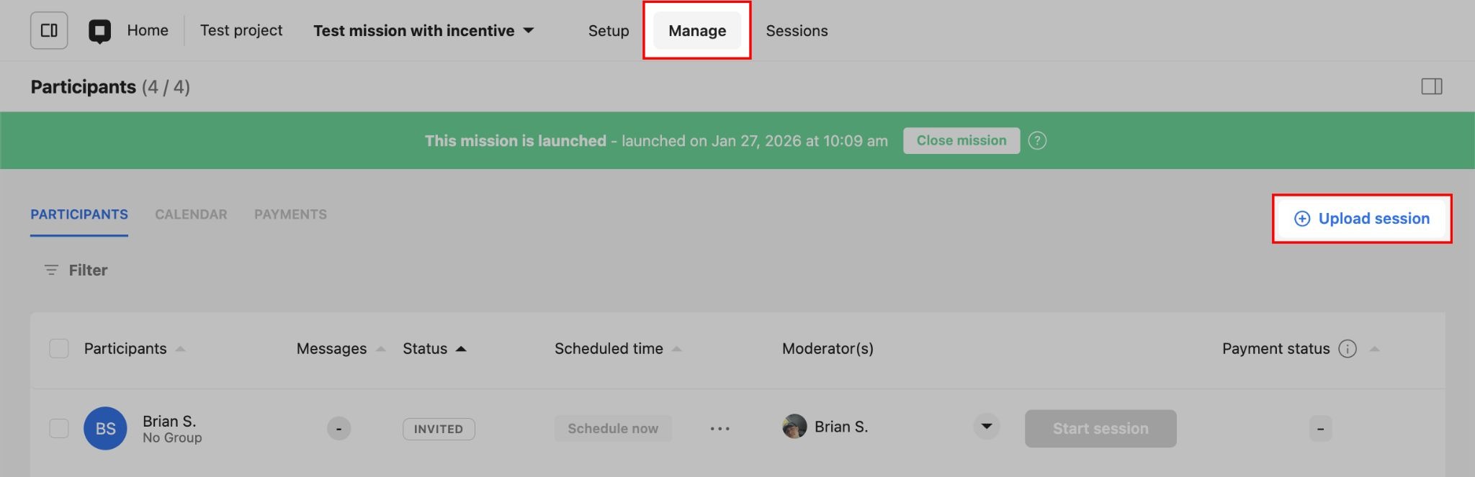Image resolution: width=1475 pixels, height=477 pixels.
Task: Click the BS participant avatar
Action: [x=105, y=429]
